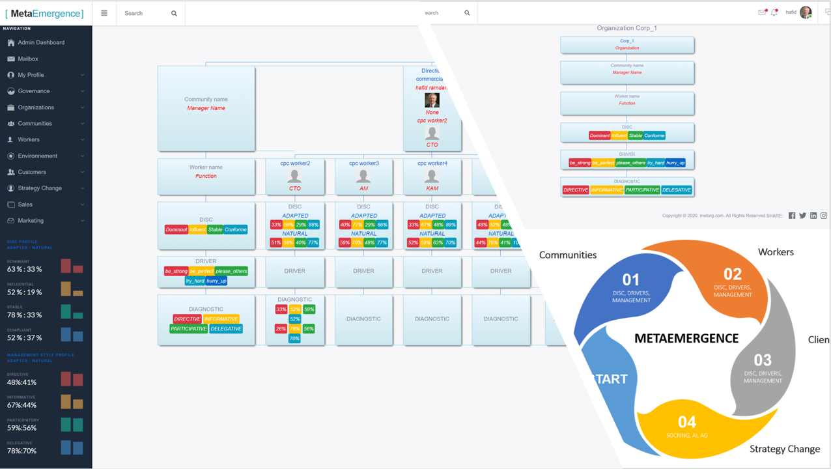
Task: Click the Organizations icon in the sidebar
Action: tap(11, 107)
